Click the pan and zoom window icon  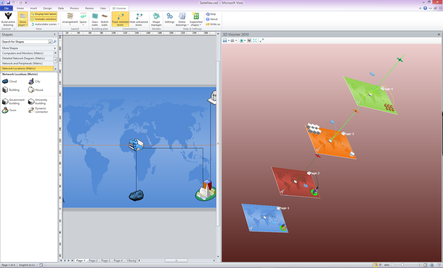tap(432, 265)
